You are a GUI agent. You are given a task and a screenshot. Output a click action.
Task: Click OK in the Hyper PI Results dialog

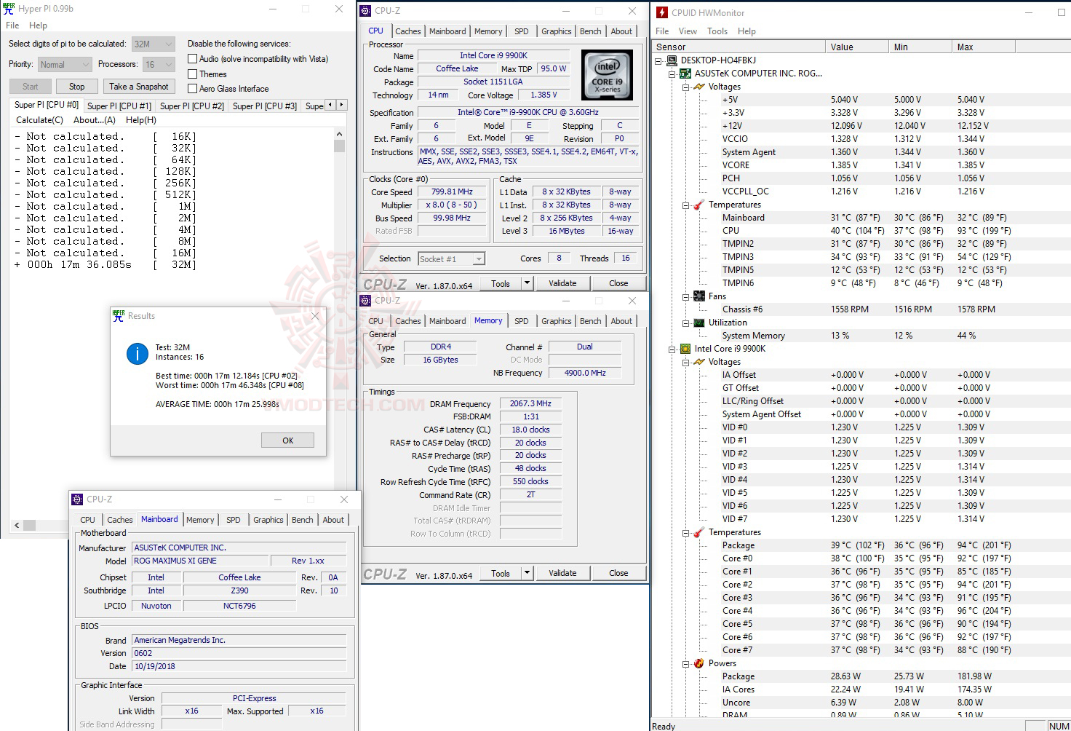(x=287, y=440)
